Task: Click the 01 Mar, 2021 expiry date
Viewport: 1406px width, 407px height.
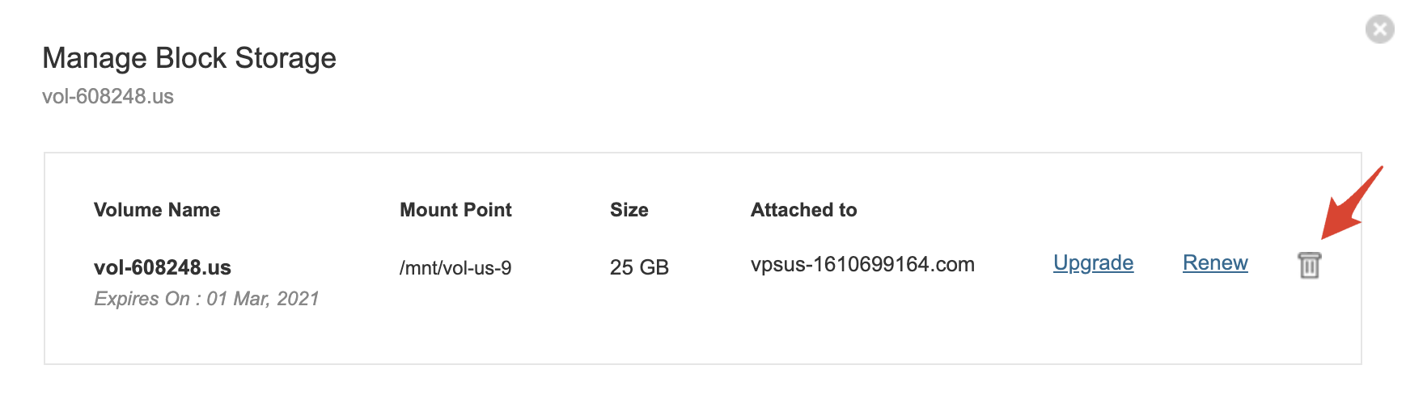Action: [x=263, y=299]
